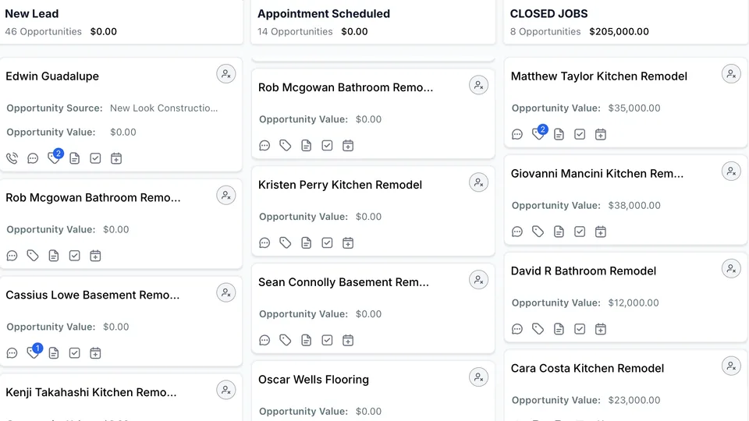
Task: Click notes icon on Giovanni Mancini card
Action: [559, 232]
